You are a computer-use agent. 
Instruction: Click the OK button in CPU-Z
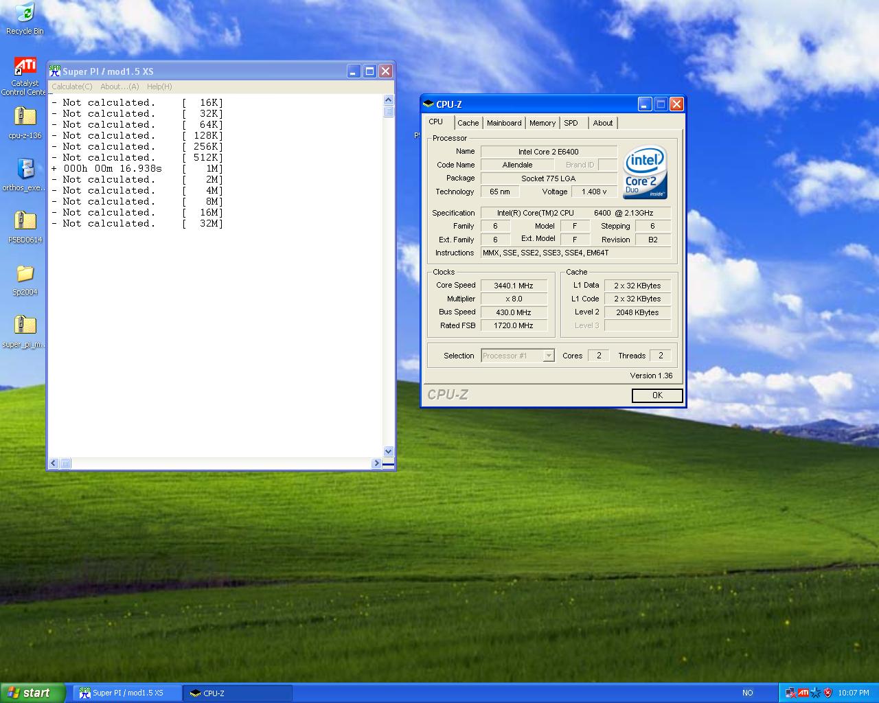(x=657, y=395)
